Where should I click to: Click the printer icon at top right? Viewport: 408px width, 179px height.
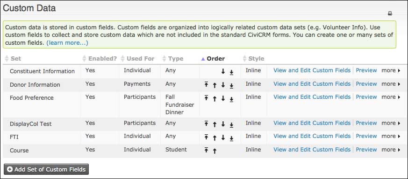tap(390, 14)
